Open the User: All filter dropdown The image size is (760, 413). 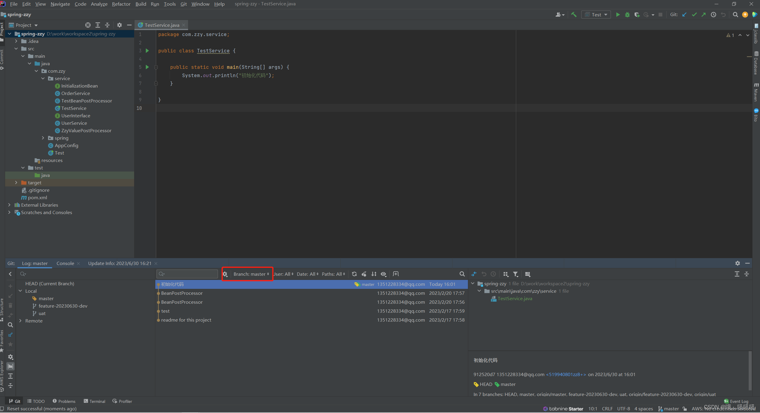283,274
